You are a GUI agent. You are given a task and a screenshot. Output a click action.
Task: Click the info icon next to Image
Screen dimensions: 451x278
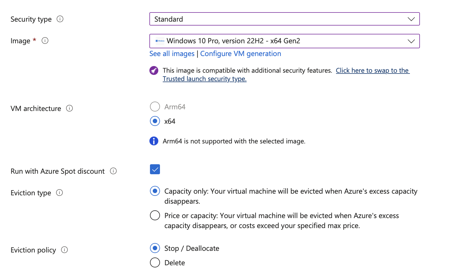(x=45, y=41)
